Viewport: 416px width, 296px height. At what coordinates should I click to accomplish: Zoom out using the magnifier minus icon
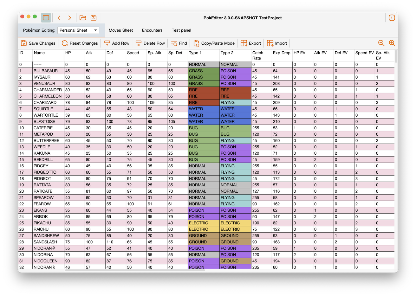[x=381, y=43]
